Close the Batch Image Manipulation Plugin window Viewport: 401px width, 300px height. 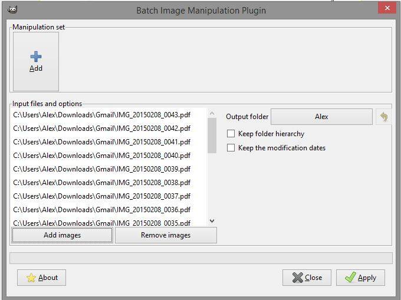pyautogui.click(x=387, y=8)
